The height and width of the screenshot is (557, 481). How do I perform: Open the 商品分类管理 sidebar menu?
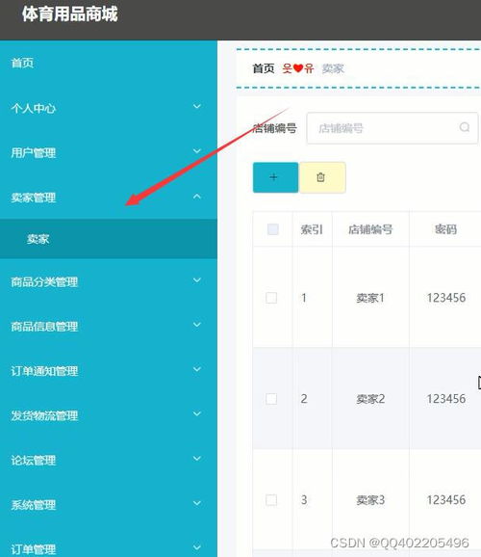[x=109, y=281]
